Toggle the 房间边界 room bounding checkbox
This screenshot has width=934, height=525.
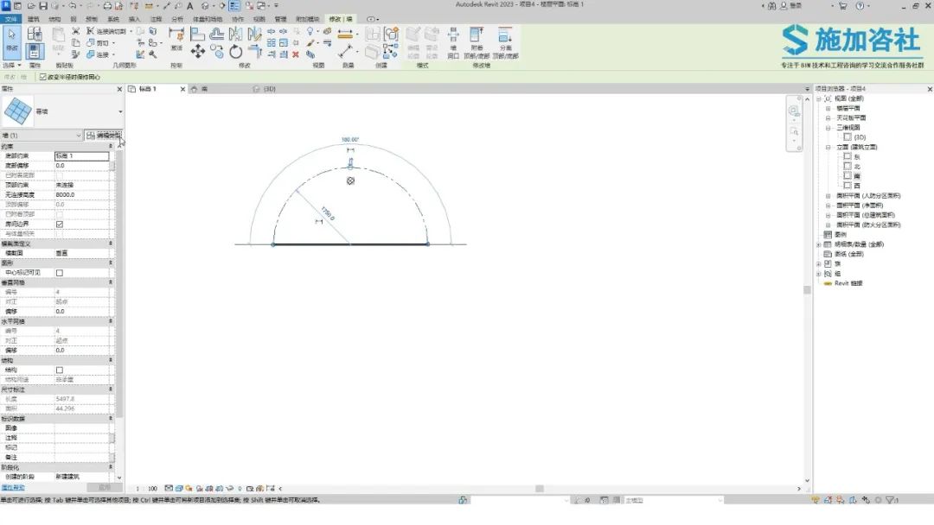60,225
